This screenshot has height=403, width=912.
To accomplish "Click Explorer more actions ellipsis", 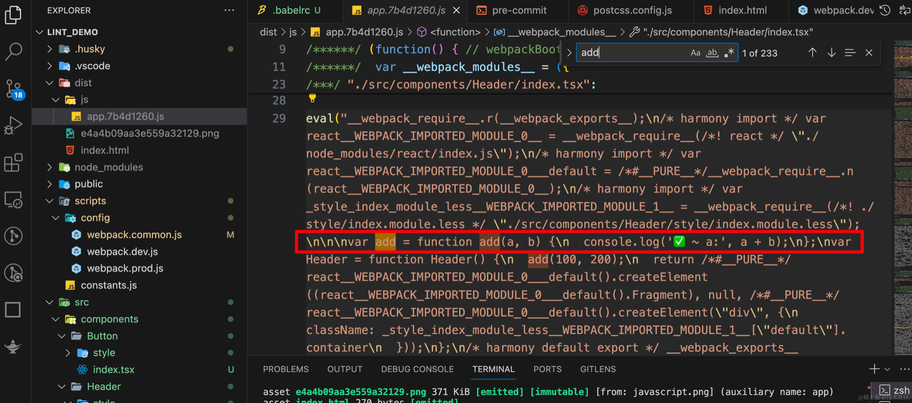I will (x=229, y=10).
